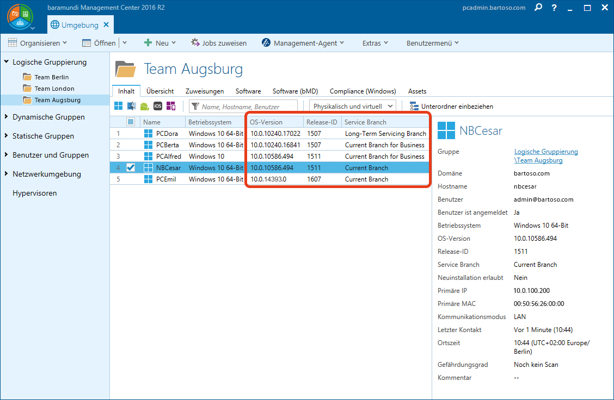Open the Benutzermenü dropdown

click(x=432, y=43)
